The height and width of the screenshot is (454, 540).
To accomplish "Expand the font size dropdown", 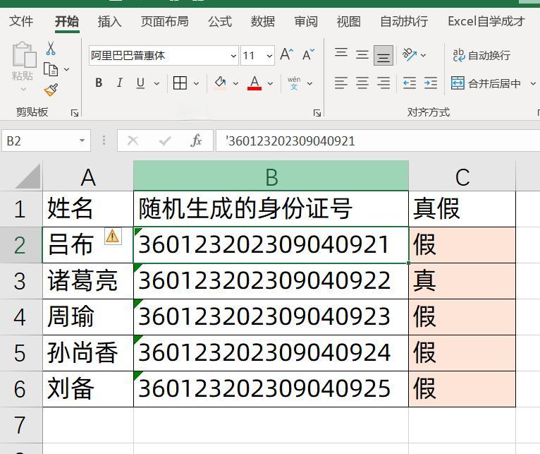I will (269, 55).
